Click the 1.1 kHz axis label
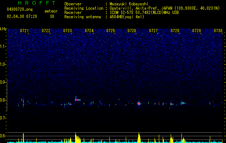 3,46
